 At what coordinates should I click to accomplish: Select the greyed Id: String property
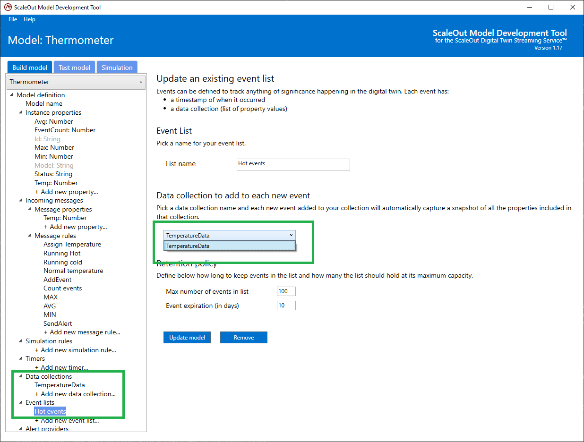(x=47, y=139)
